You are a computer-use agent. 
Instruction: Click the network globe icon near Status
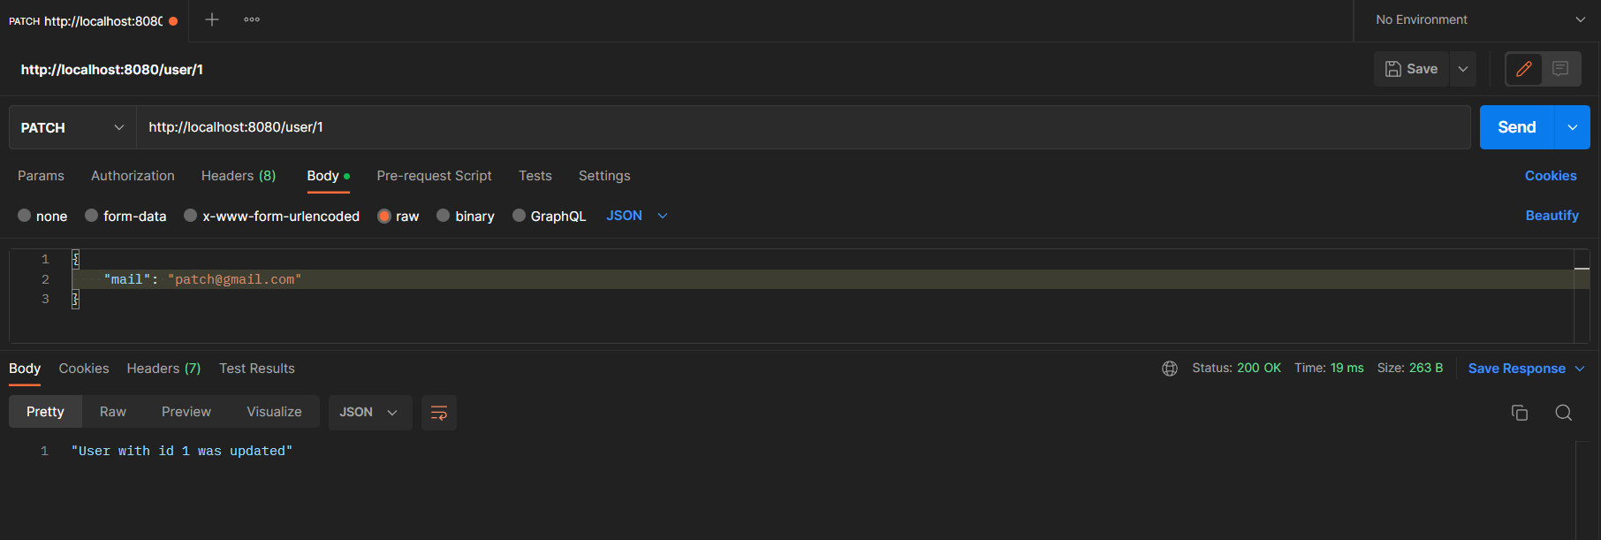coord(1170,369)
